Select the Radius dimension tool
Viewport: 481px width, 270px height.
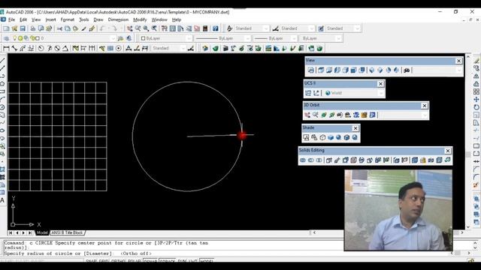tap(41, 48)
